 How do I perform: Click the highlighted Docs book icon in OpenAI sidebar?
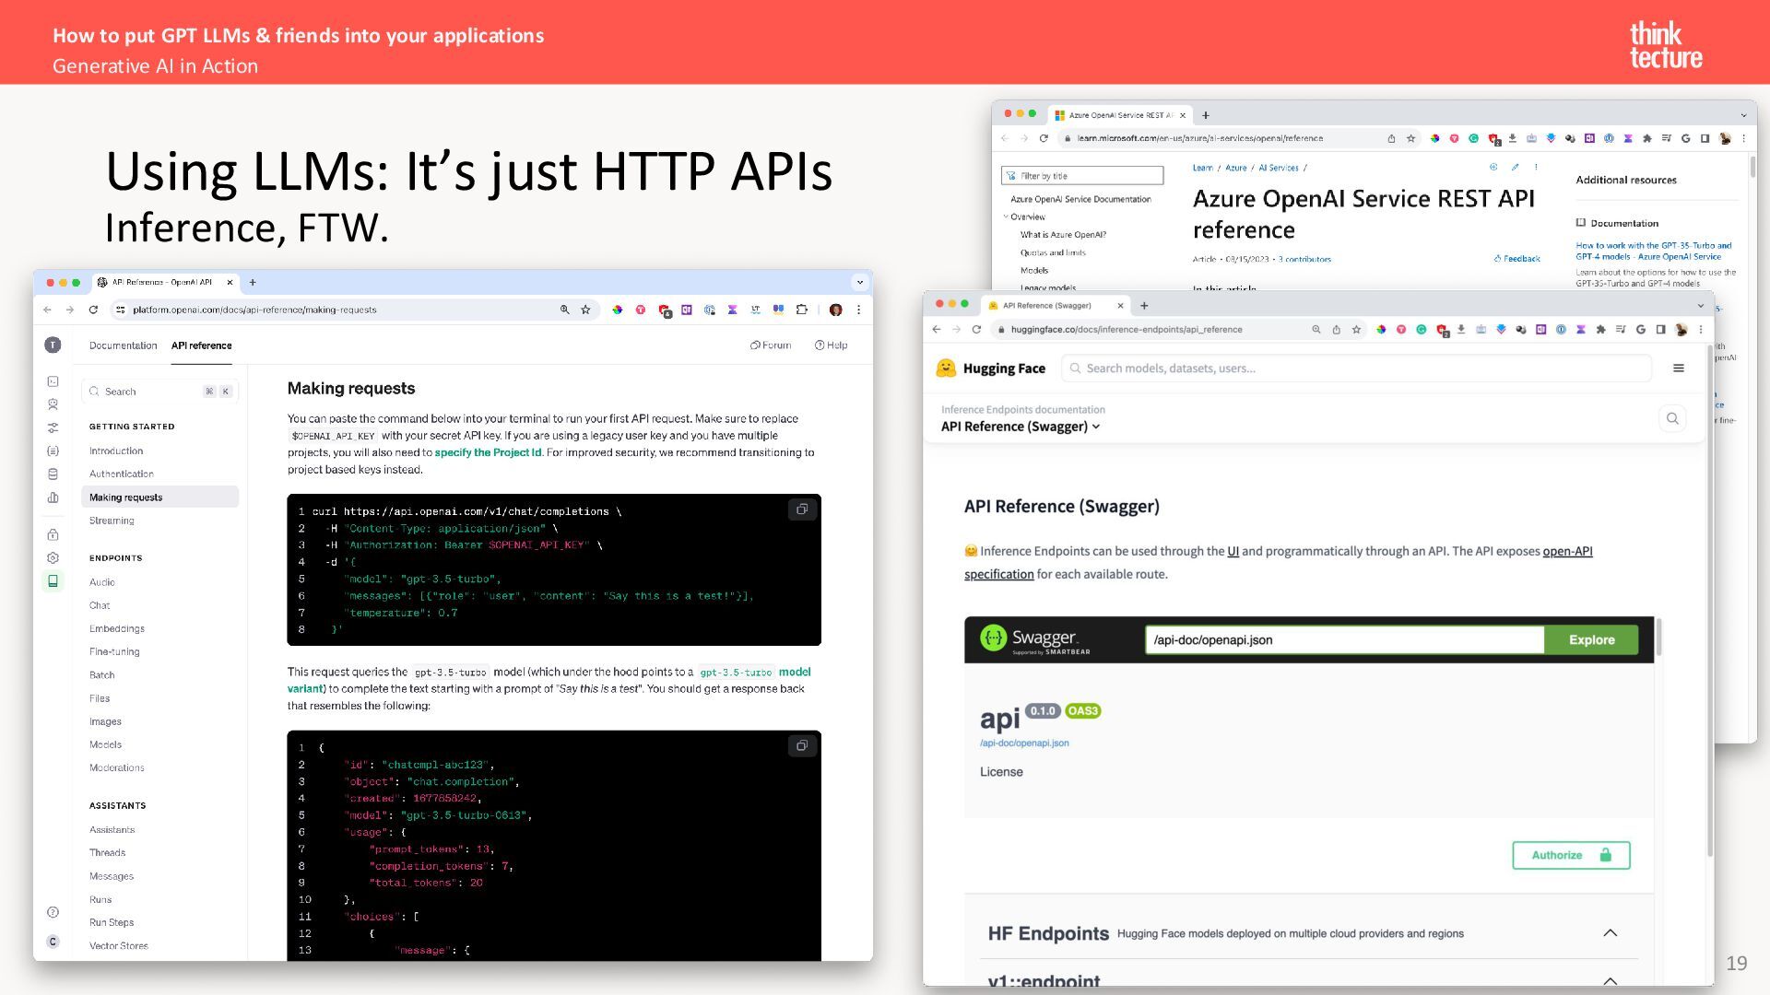[53, 580]
